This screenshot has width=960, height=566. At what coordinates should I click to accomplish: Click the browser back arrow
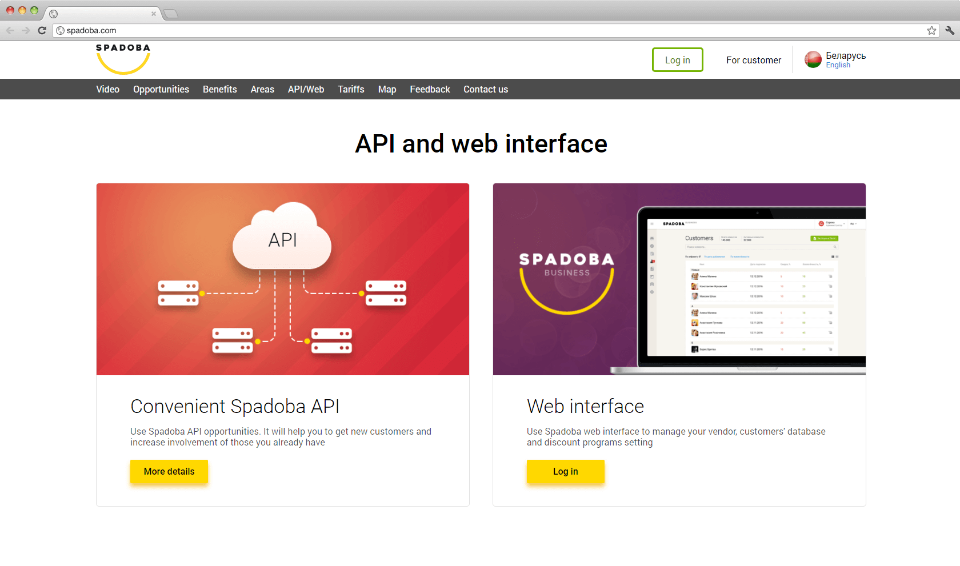[10, 30]
